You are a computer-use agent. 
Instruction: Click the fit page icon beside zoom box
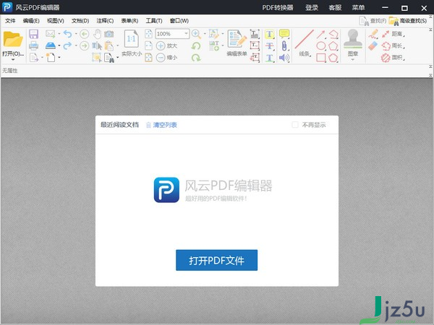[148, 34]
